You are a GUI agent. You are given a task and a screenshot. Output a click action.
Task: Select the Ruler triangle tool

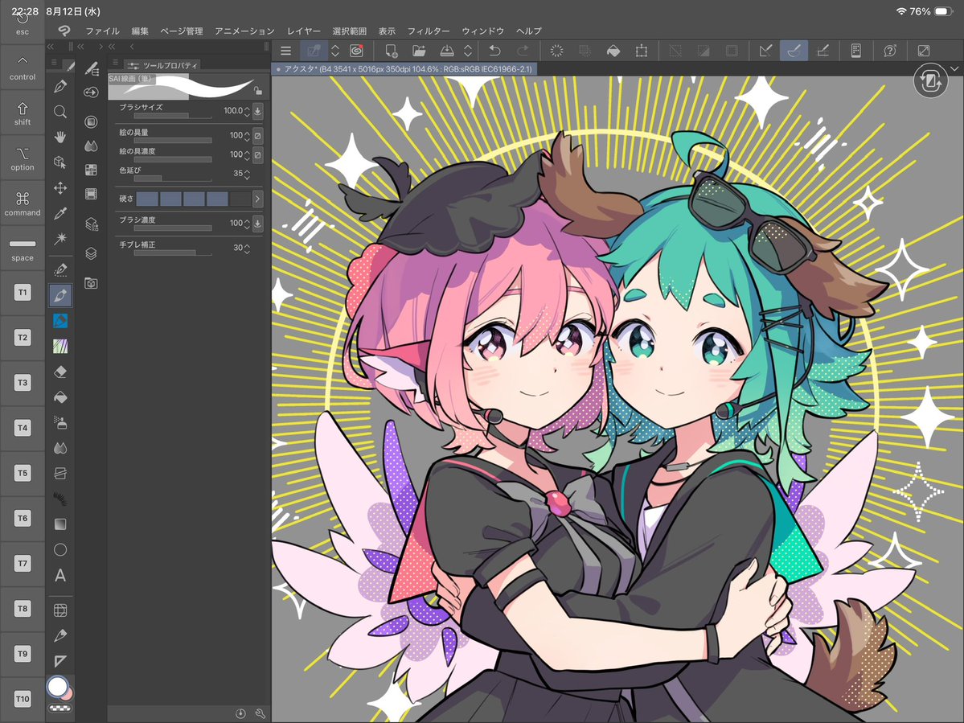(60, 661)
